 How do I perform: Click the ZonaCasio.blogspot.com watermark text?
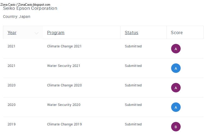tap(34, 5)
